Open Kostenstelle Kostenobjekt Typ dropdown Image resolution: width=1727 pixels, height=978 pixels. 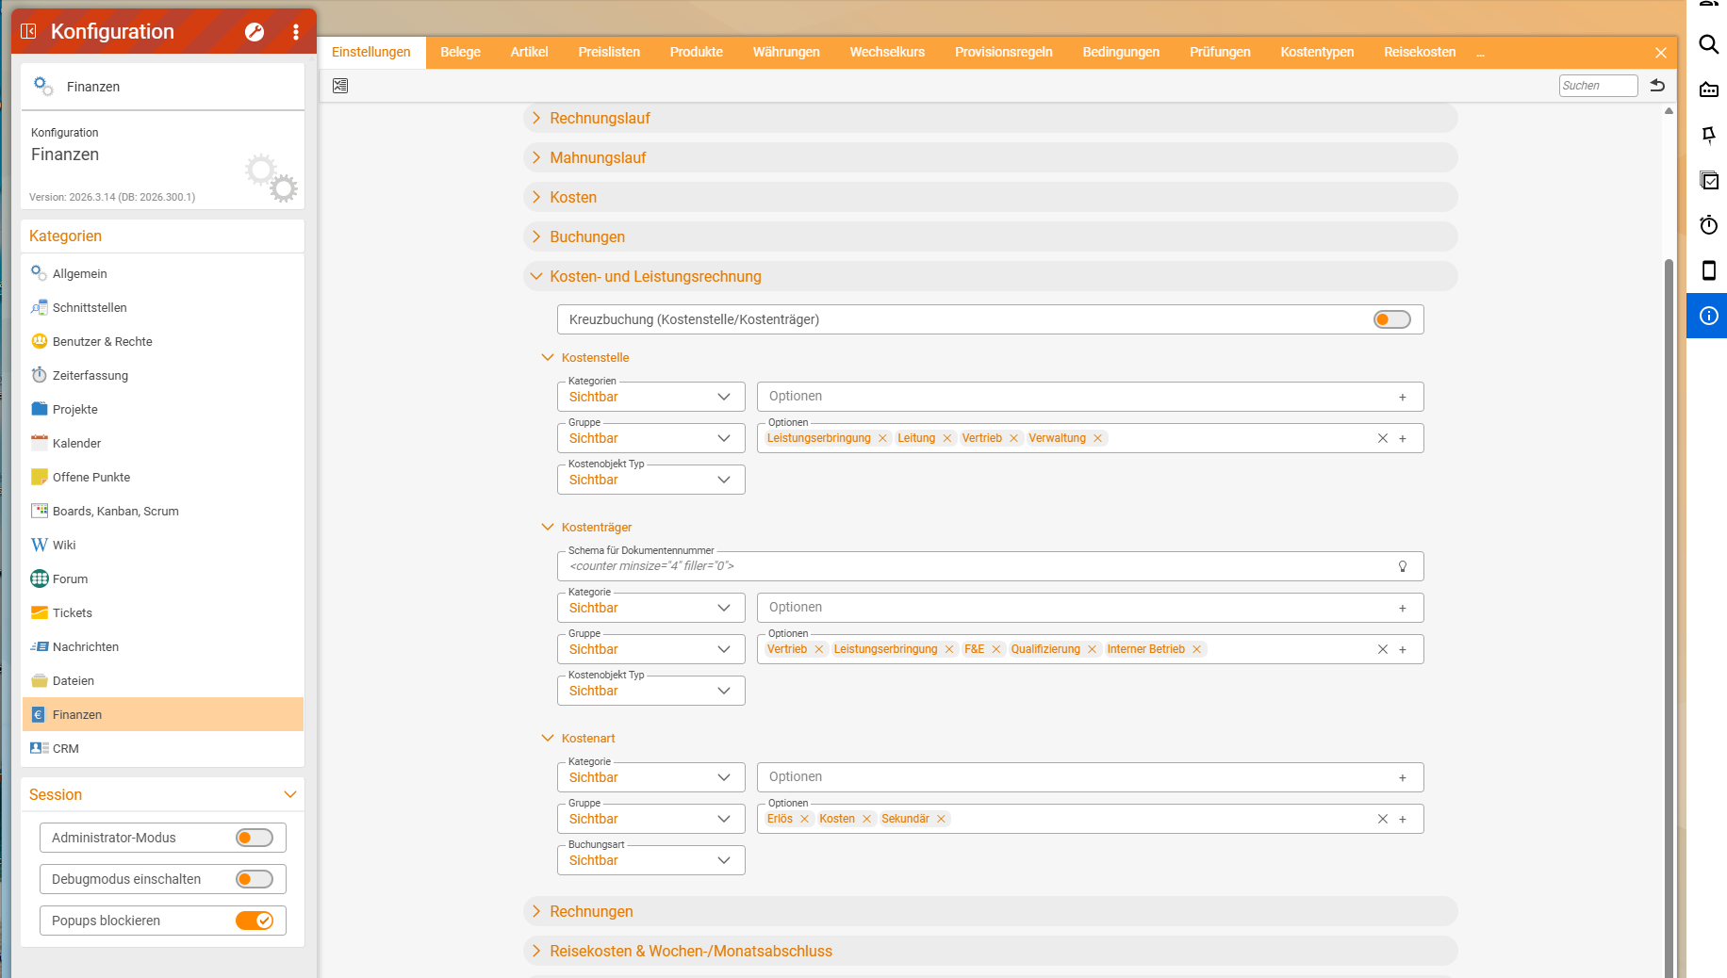pos(651,480)
